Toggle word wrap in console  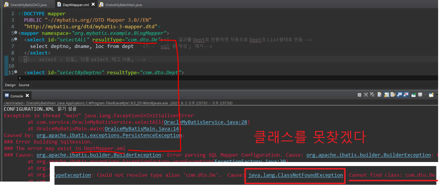click(393, 95)
